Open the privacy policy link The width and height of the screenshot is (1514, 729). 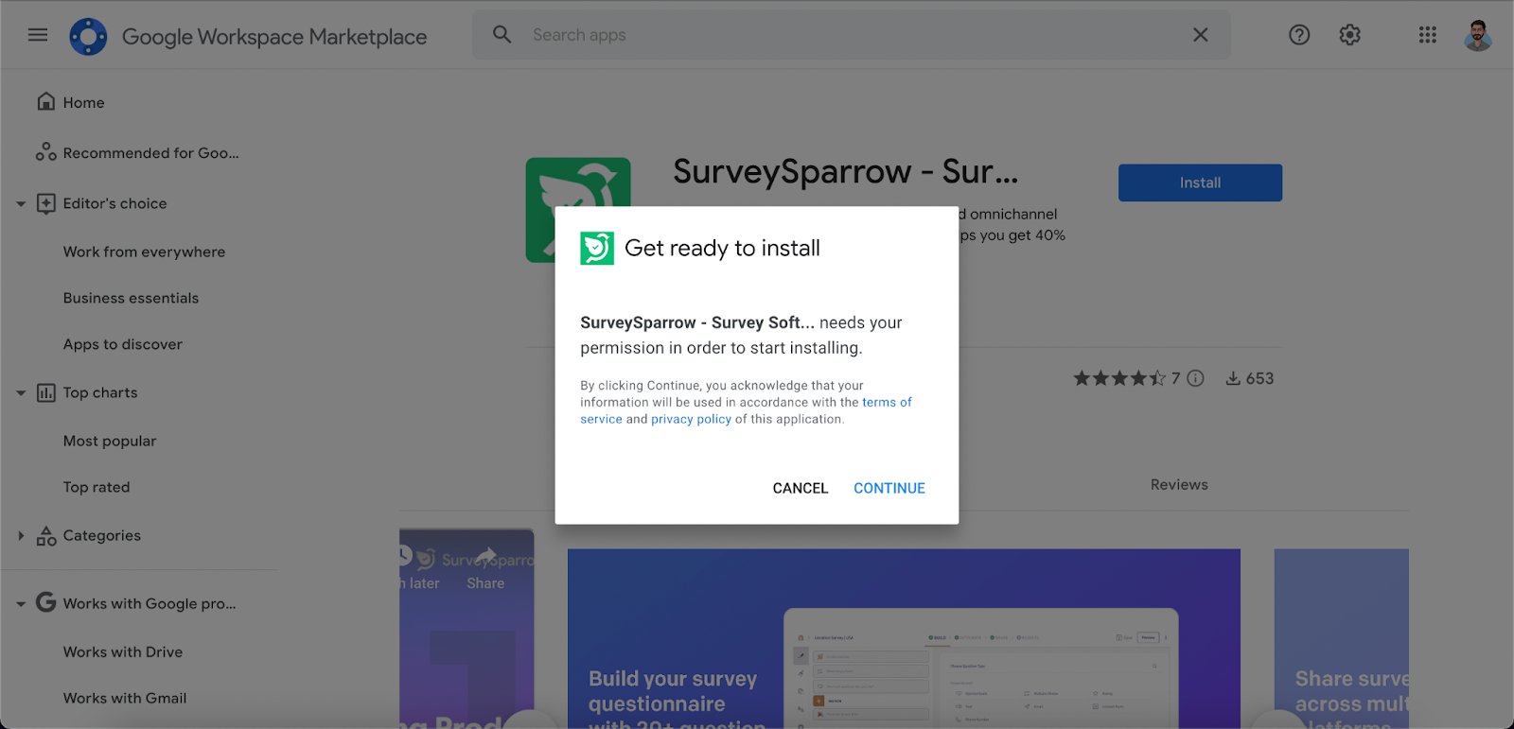coord(691,419)
